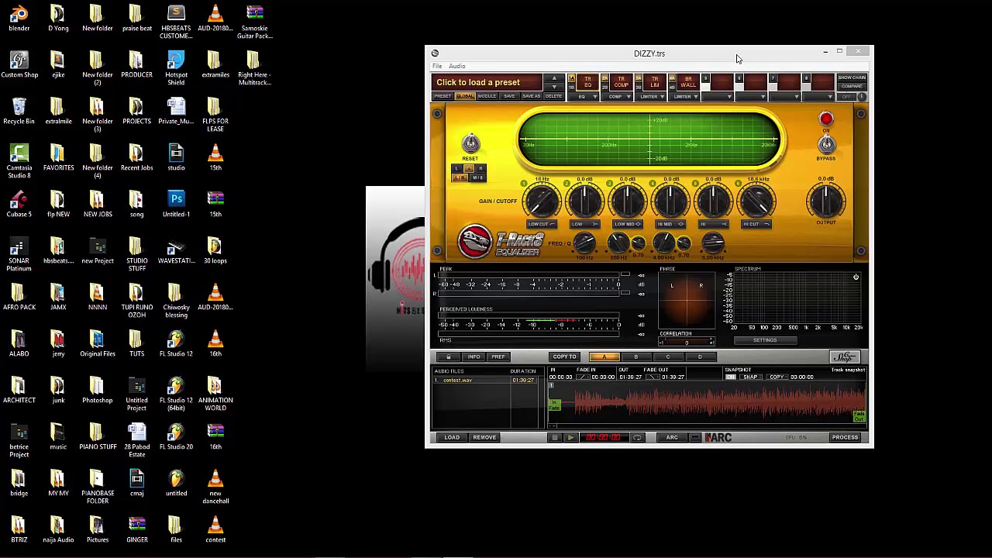
Task: Click the COPY TO button
Action: click(x=564, y=356)
